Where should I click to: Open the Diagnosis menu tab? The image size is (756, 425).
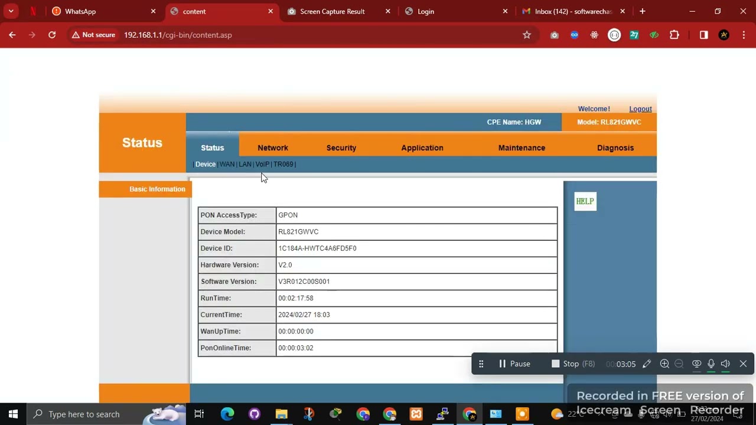(x=615, y=148)
